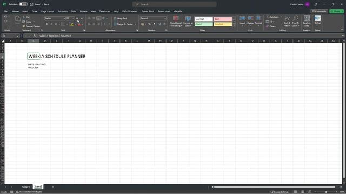The image size is (346, 194).
Task: Toggle Align Left horizontal alignment
Action: click(x=89, y=24)
